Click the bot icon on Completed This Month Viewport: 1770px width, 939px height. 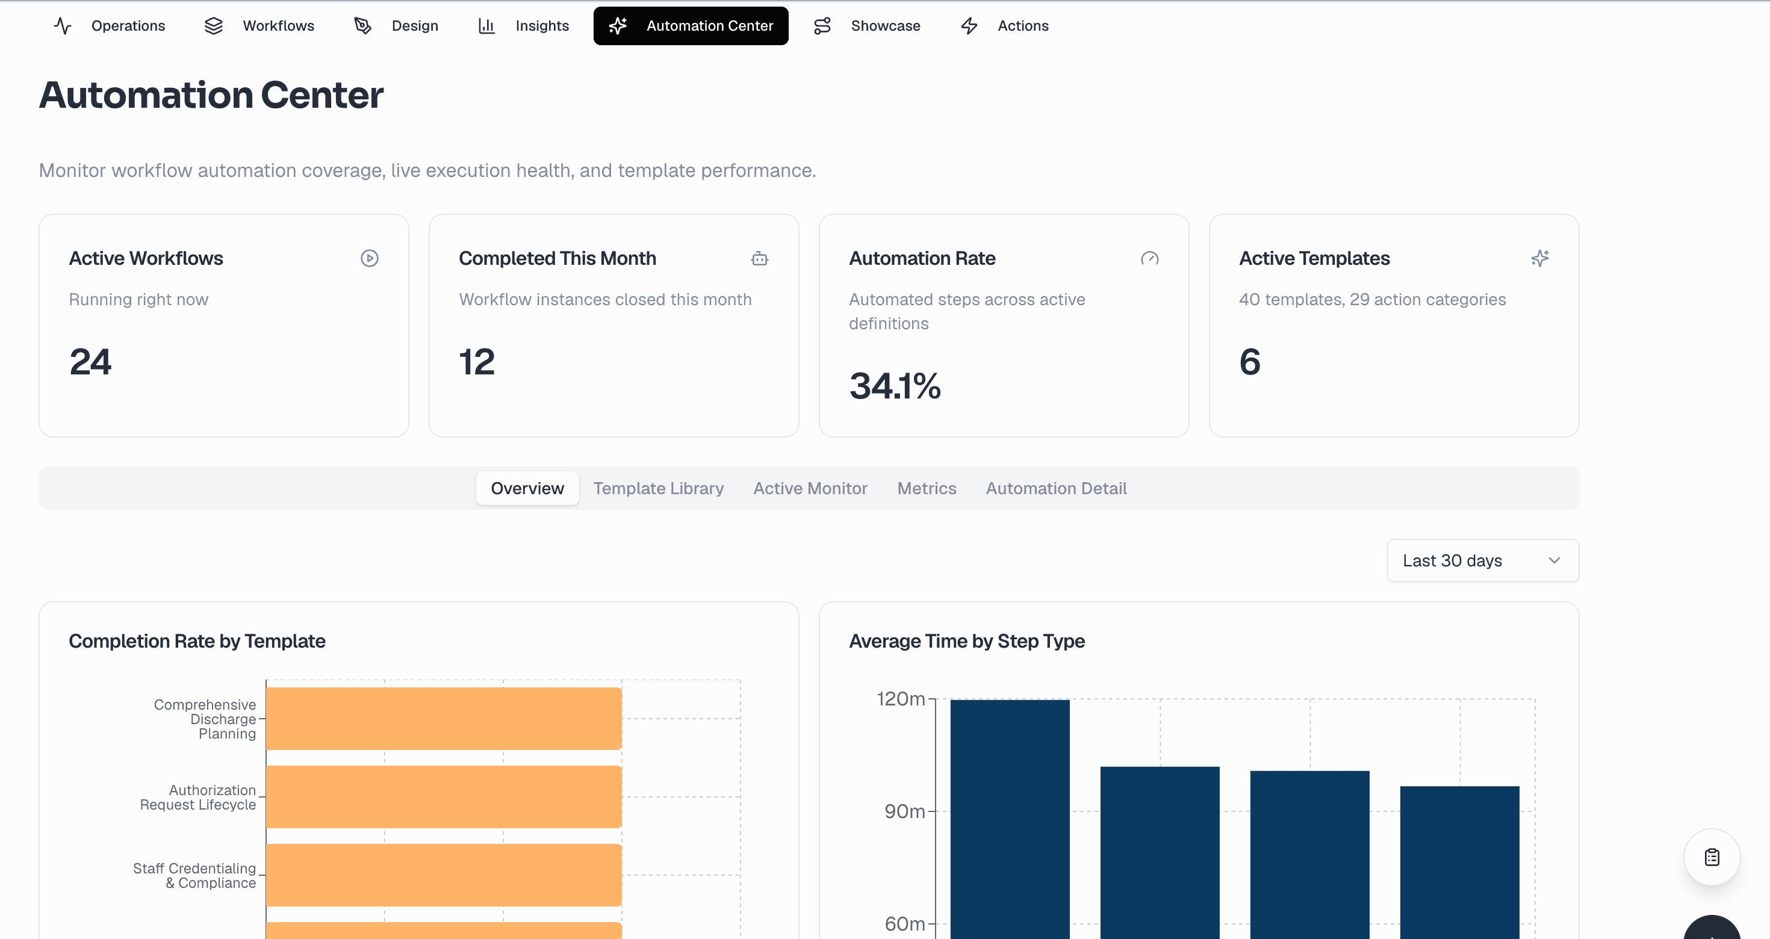tap(759, 258)
